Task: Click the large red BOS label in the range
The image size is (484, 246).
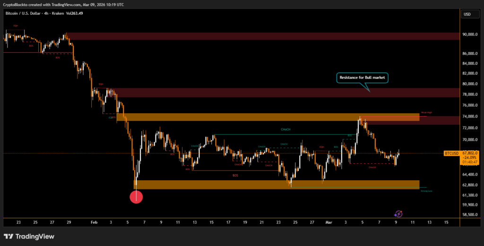Action: click(235, 175)
